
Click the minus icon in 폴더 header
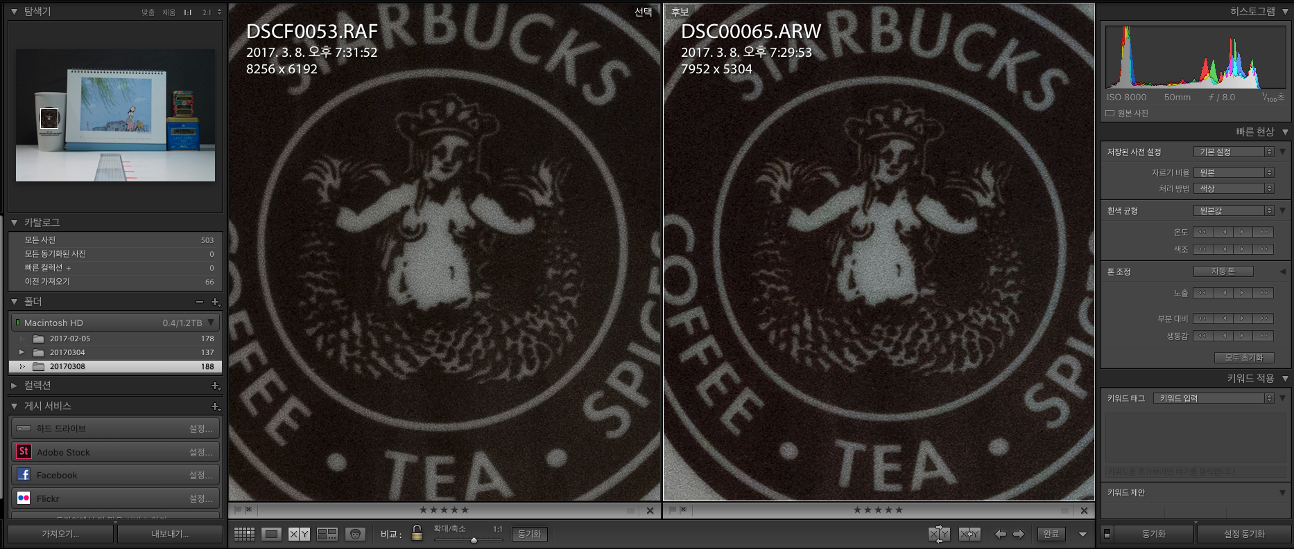click(200, 302)
